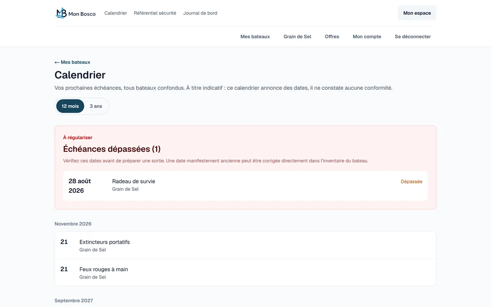Open the Extincteurs portatifs deadline row
491x307 pixels.
[x=245, y=245]
